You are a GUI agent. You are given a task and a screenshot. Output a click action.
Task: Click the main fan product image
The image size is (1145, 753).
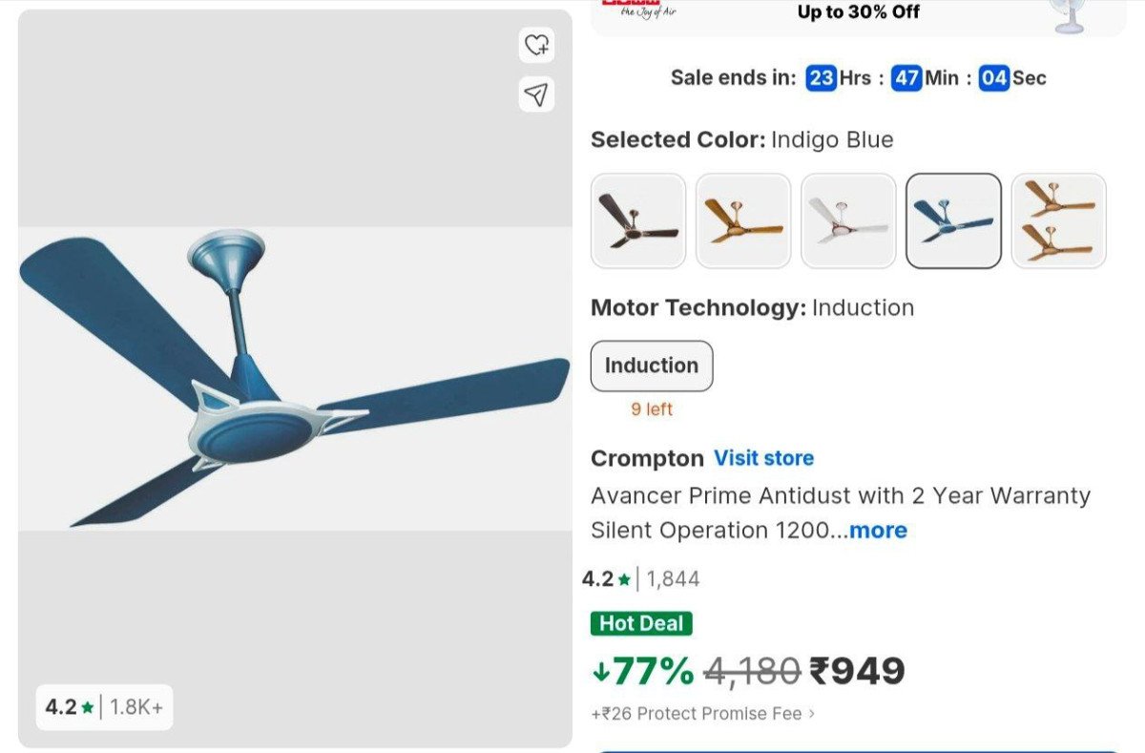[x=286, y=377]
